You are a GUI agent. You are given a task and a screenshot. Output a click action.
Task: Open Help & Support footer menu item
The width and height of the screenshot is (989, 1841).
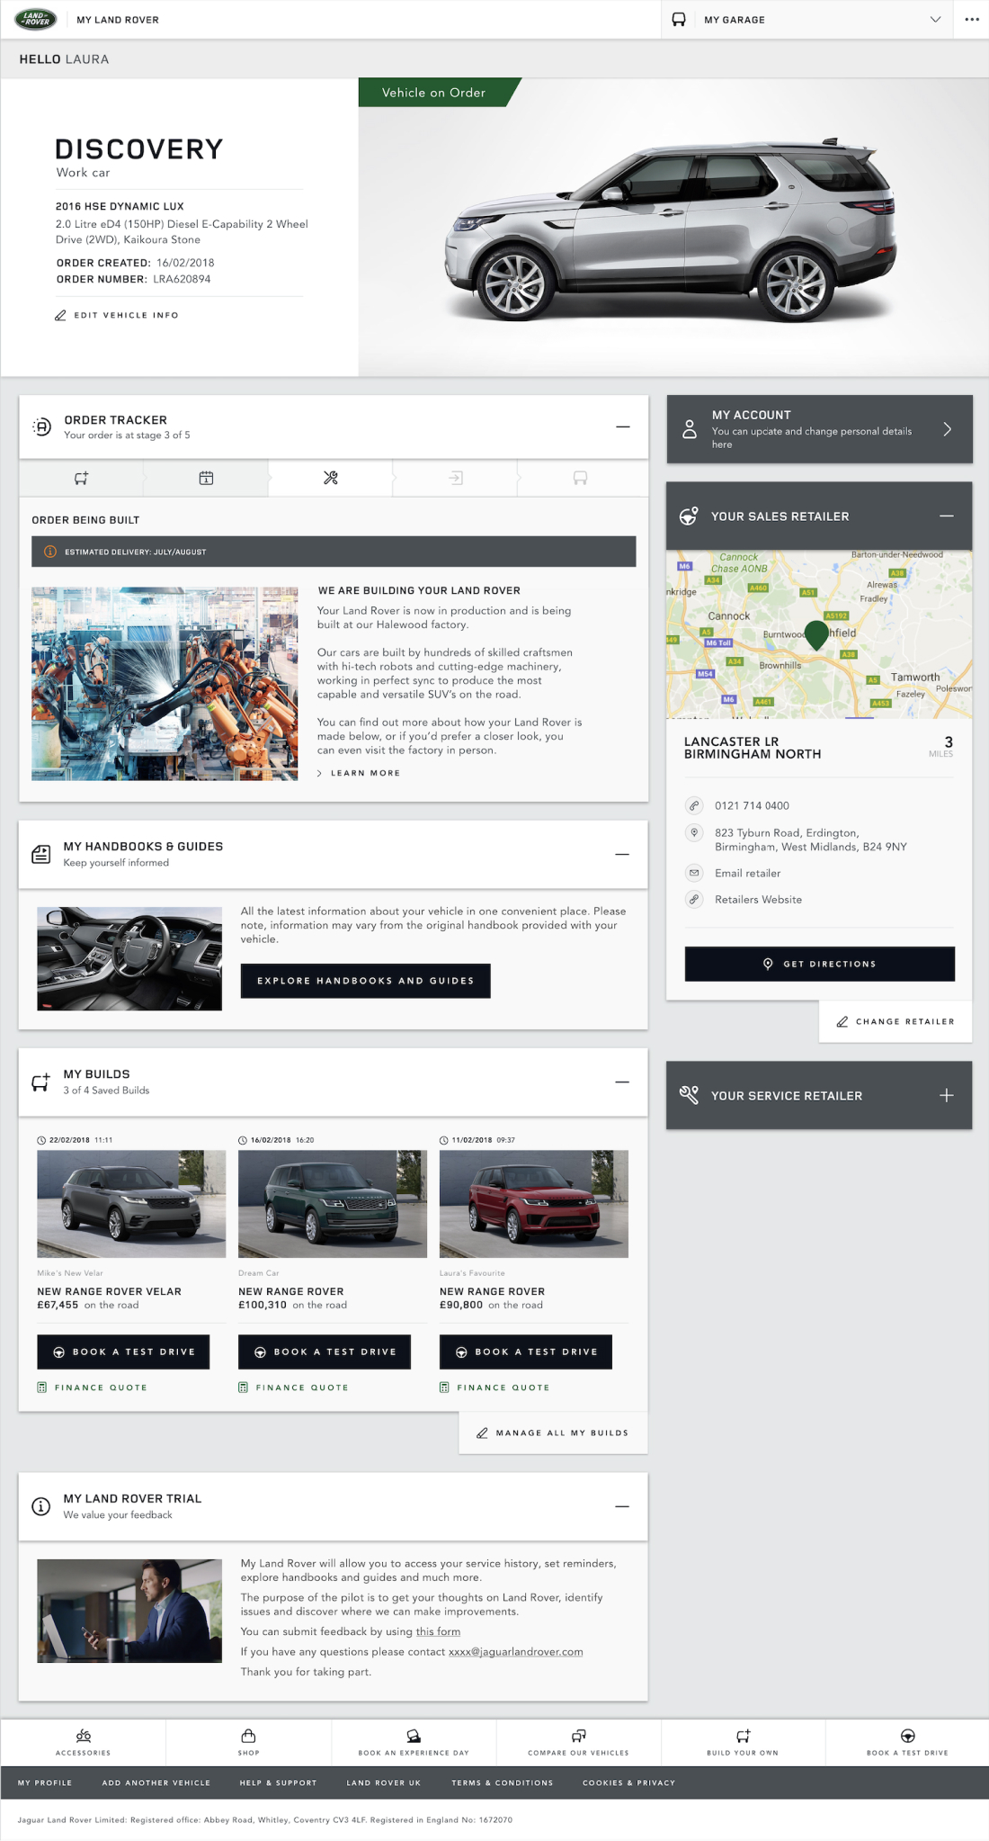pos(278,1783)
